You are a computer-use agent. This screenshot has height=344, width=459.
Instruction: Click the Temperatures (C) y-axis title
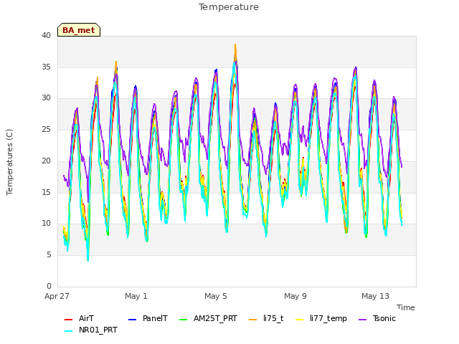click(9, 162)
